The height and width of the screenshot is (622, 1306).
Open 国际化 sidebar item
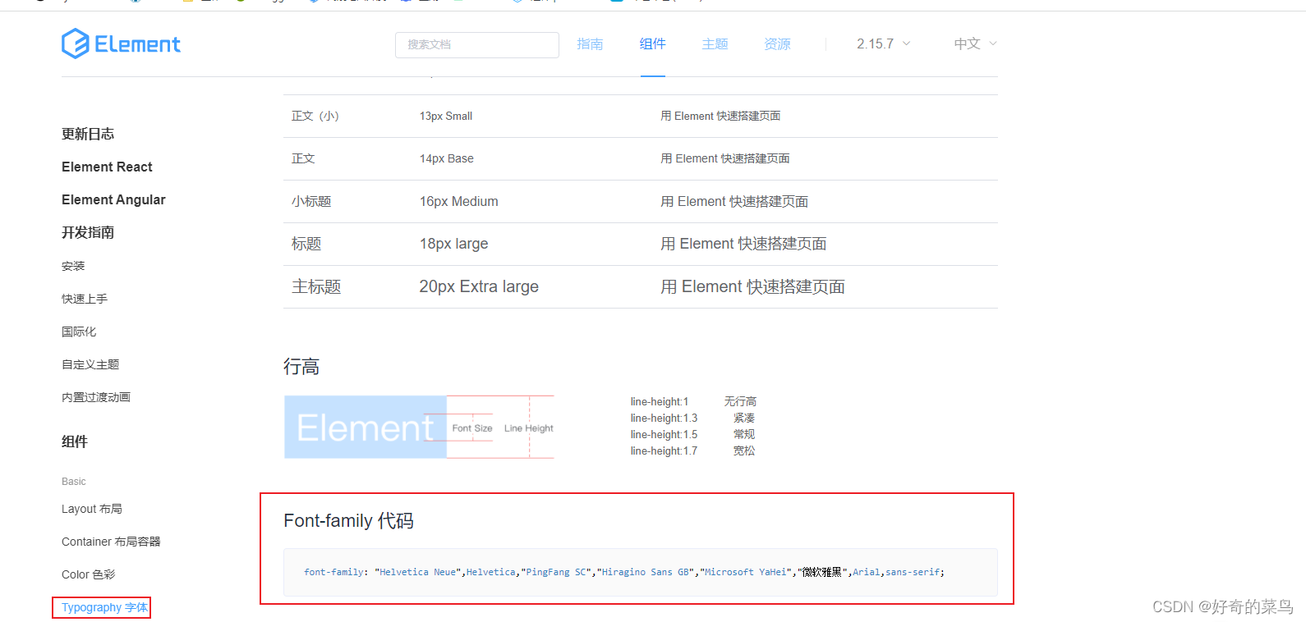point(79,332)
